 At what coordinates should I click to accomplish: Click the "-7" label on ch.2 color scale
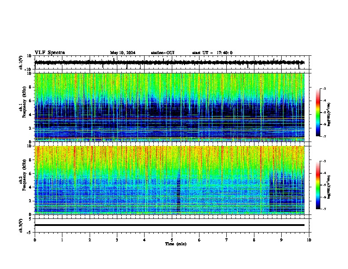click(324, 209)
